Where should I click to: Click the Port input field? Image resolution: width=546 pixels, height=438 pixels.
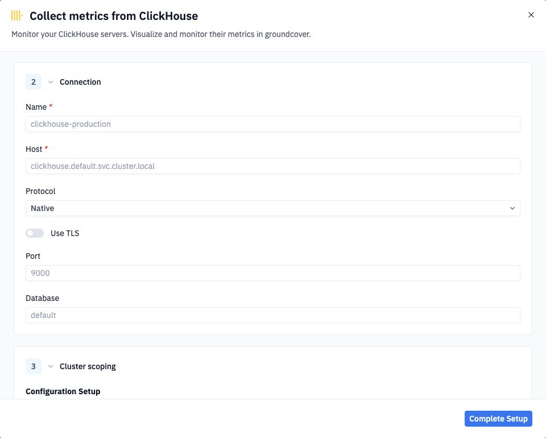pos(272,273)
